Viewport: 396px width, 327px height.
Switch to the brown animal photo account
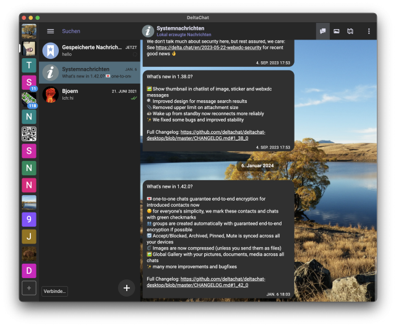(x=29, y=254)
